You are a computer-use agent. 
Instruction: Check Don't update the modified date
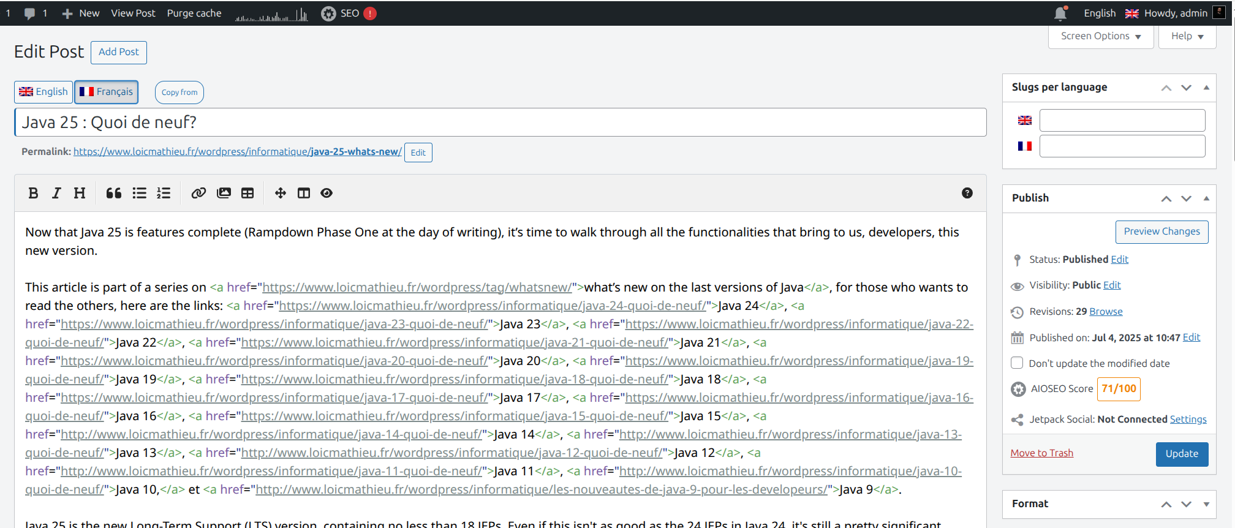(x=1017, y=363)
